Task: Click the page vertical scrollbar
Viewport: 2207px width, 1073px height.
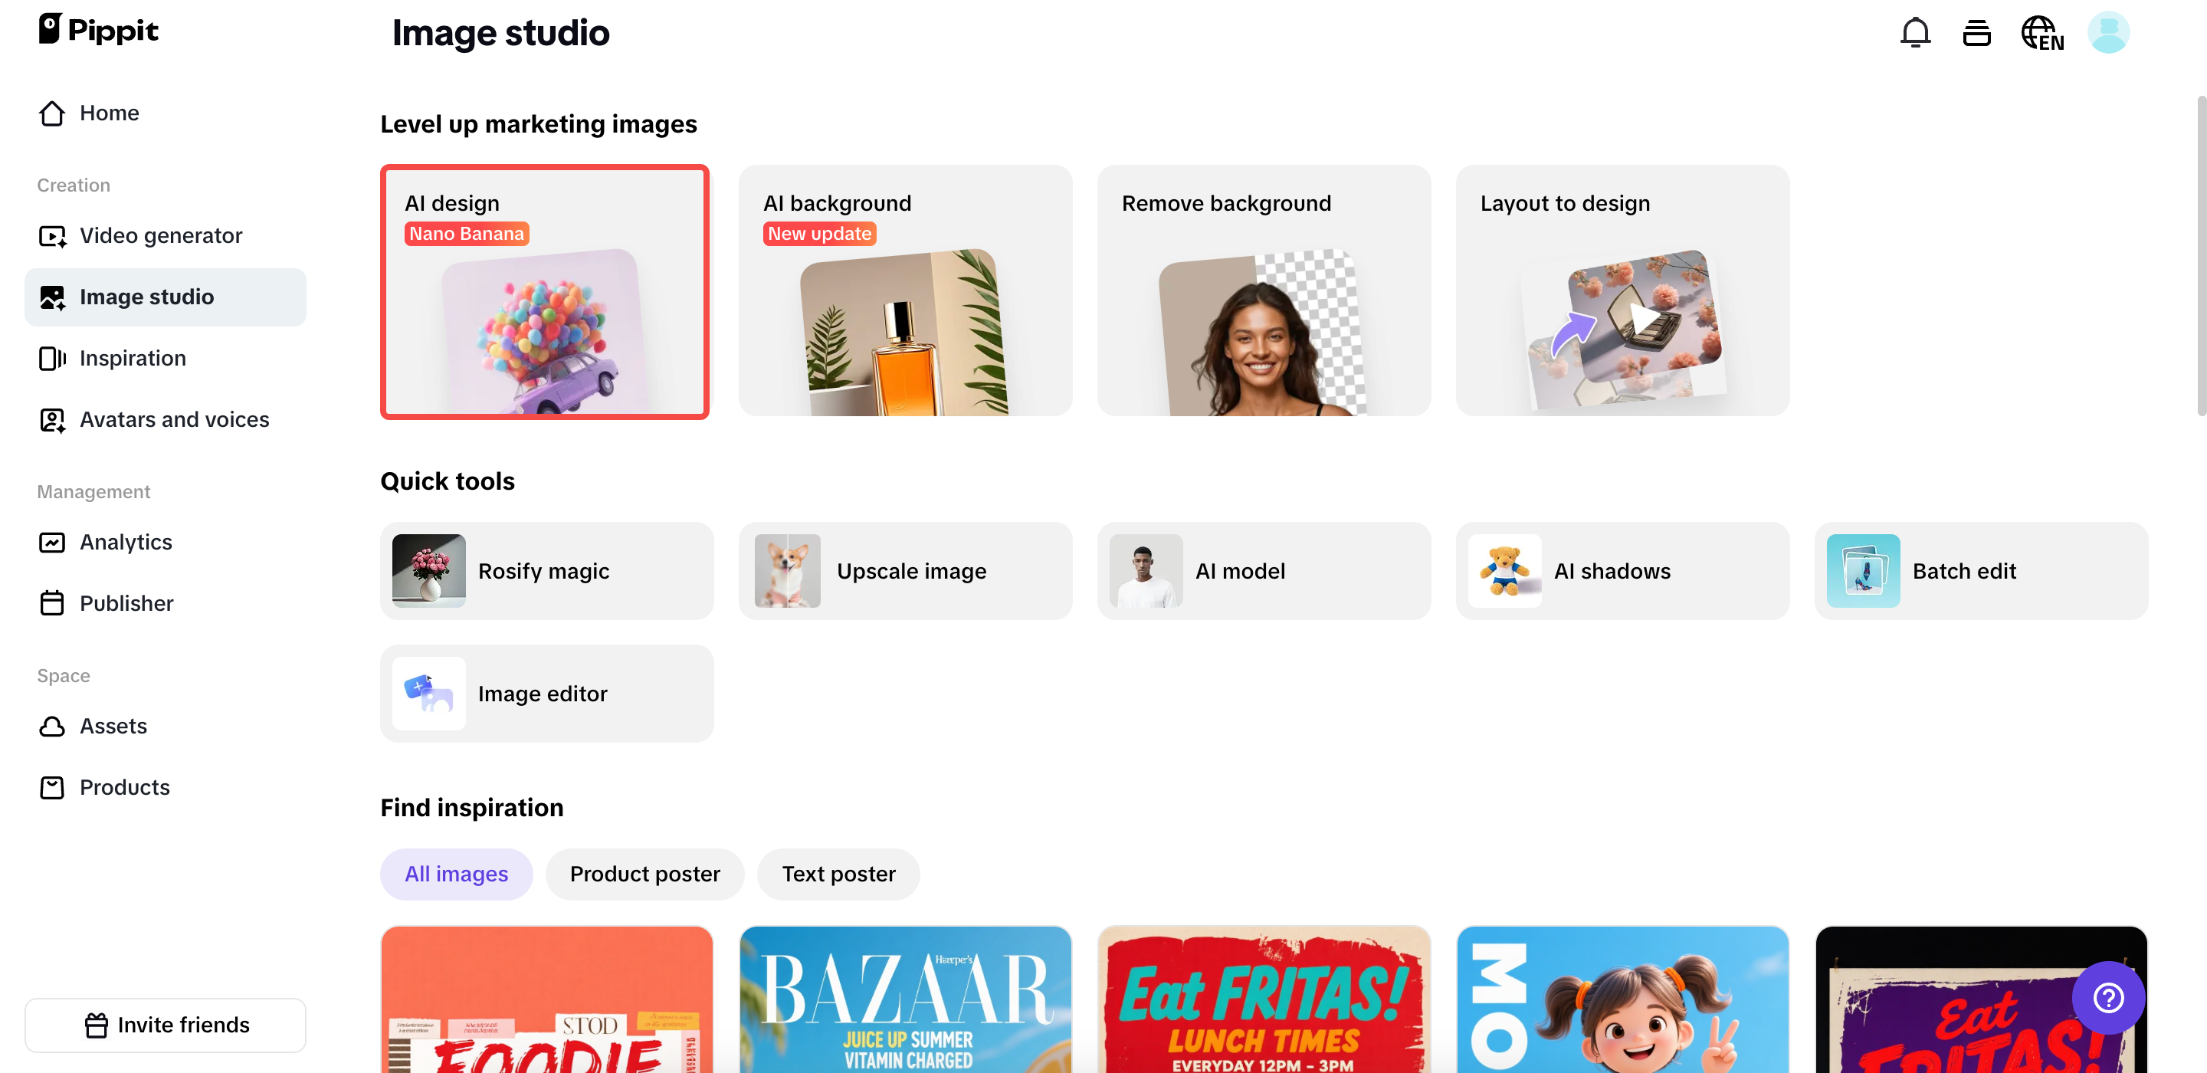Action: pyautogui.click(x=2200, y=256)
